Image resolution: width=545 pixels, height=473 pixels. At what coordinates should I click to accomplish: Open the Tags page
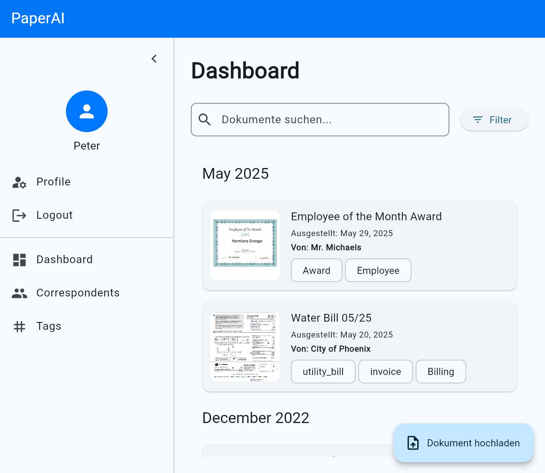[x=49, y=326]
